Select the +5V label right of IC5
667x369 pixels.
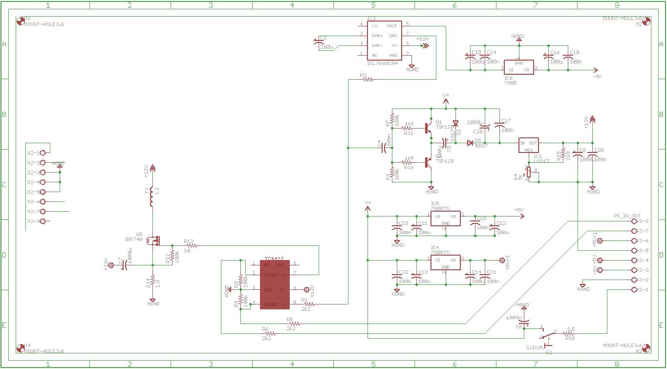pos(518,210)
